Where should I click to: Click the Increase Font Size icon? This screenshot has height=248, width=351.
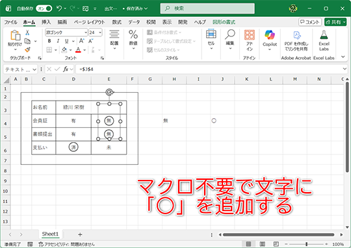pos(82,41)
